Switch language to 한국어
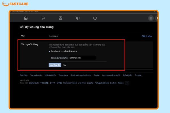 [52, 83]
